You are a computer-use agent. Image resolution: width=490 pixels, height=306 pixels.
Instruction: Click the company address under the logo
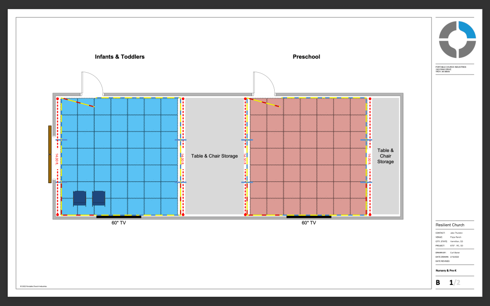[451, 69]
